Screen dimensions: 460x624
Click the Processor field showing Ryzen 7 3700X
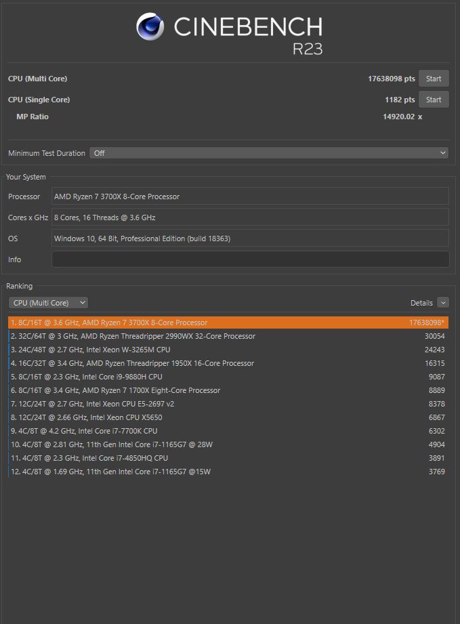pos(250,196)
